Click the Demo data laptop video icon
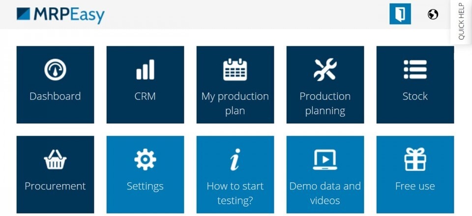Image resolution: width=472 pixels, height=216 pixels. point(325,160)
